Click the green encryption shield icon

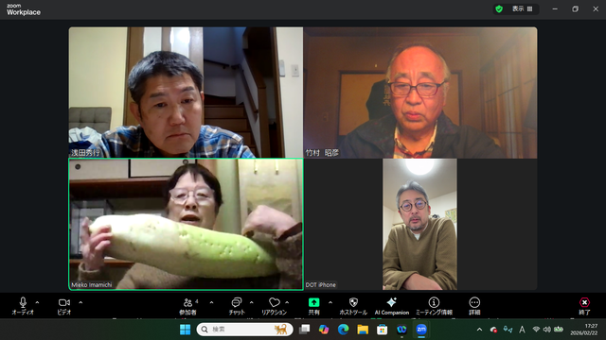pyautogui.click(x=499, y=8)
